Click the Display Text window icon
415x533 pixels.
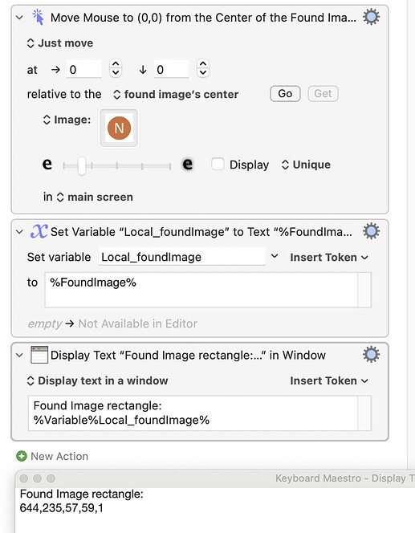pyautogui.click(x=39, y=355)
